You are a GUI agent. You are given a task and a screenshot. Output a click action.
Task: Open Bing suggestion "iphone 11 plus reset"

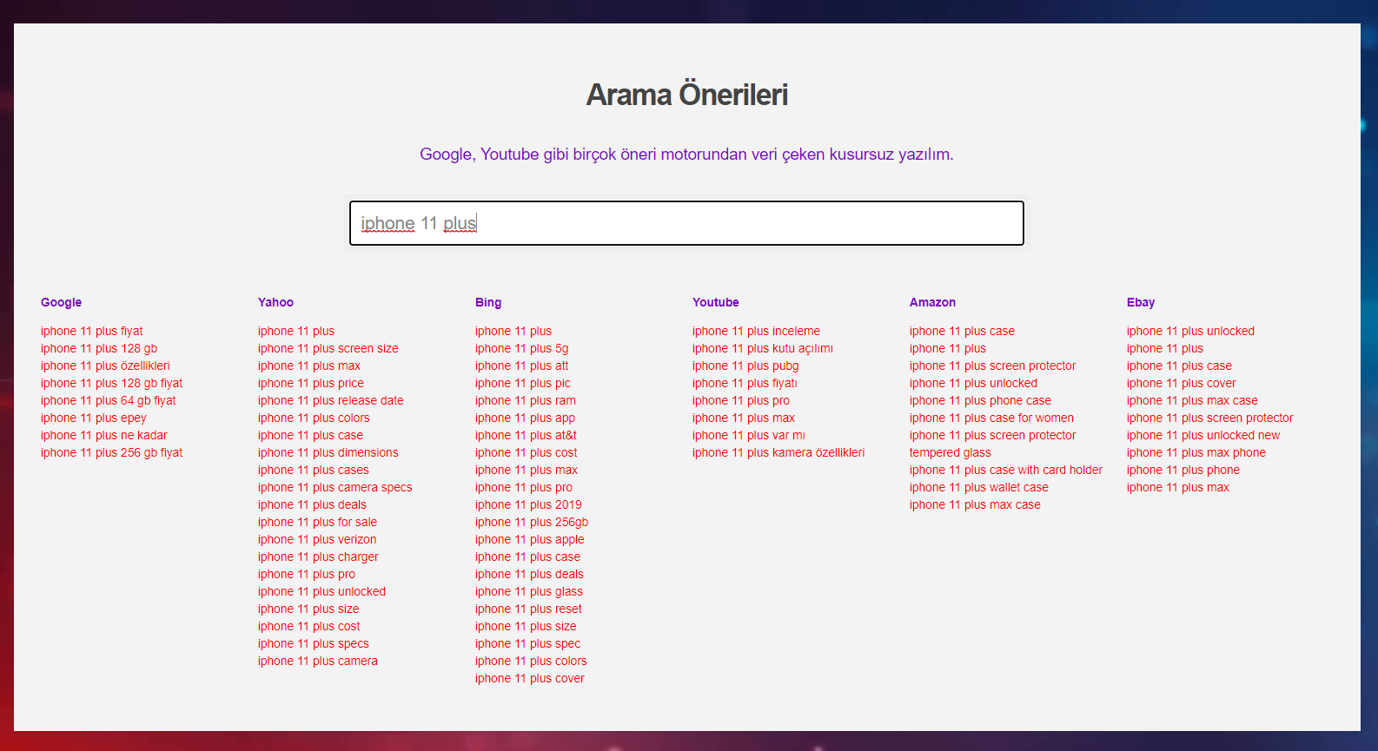[528, 609]
